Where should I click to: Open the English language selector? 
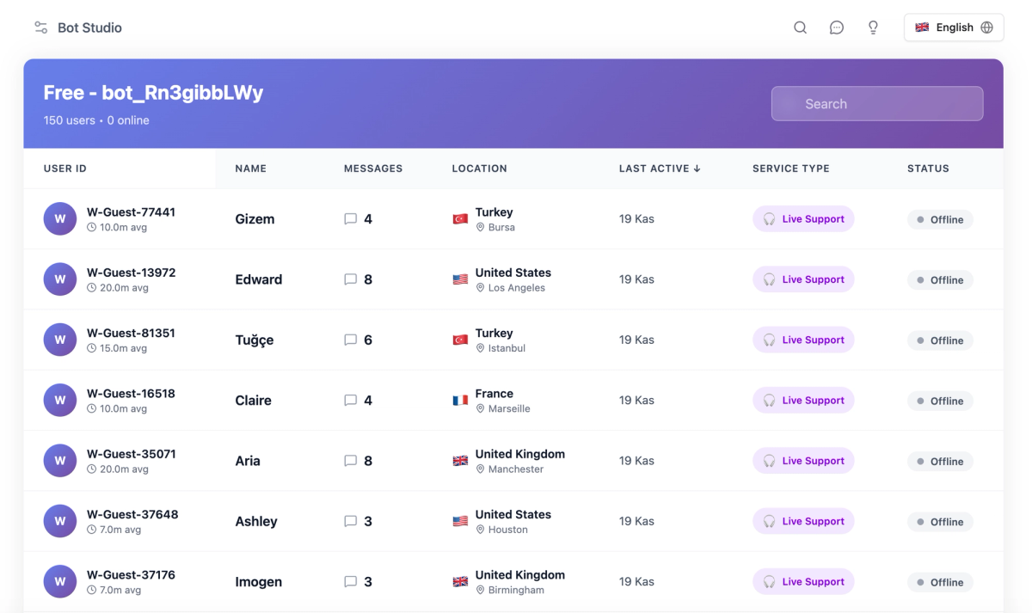tap(954, 27)
